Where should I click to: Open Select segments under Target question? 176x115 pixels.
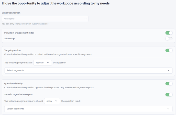tap(88, 70)
